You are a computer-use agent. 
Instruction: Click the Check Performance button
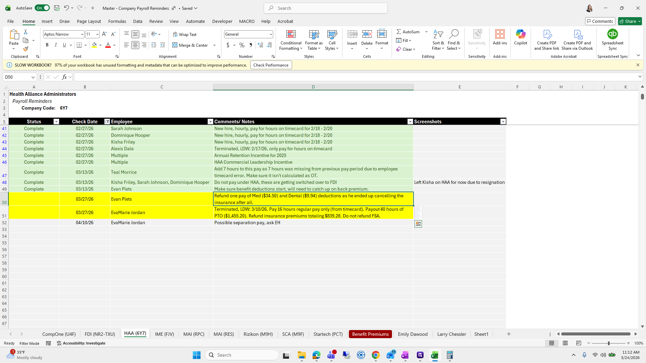point(271,65)
